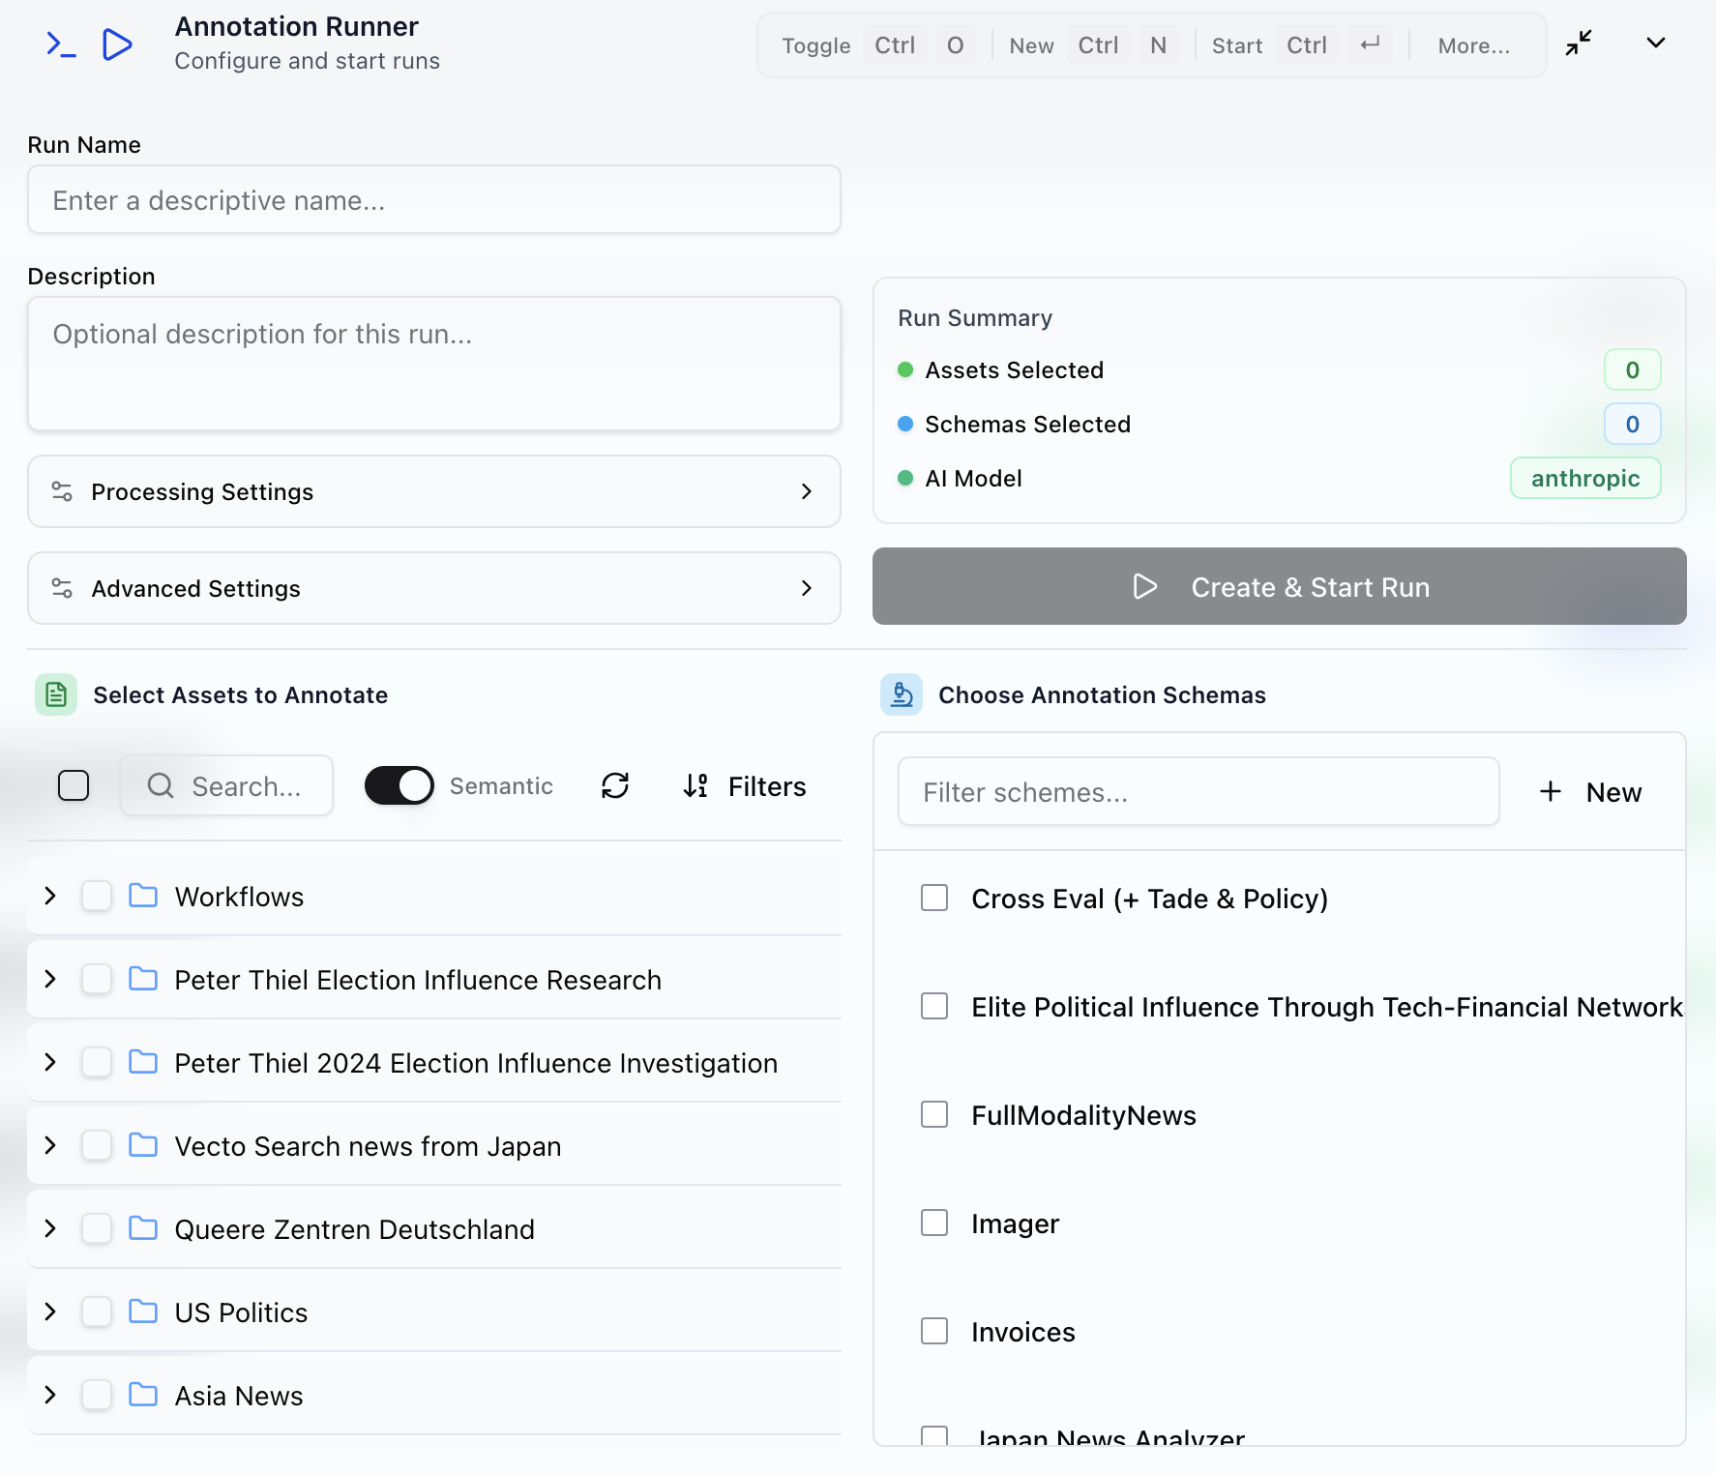Click the play icon on Create & Start Run
The height and width of the screenshot is (1474, 1716).
1145,586
